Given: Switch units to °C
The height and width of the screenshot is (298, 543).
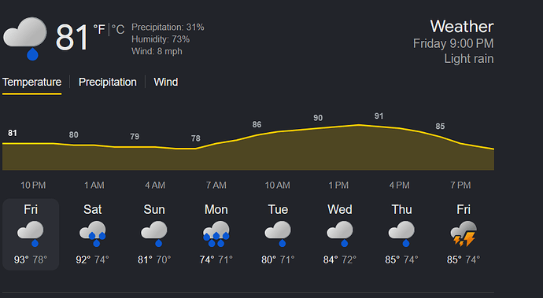Looking at the screenshot, I should 118,29.
